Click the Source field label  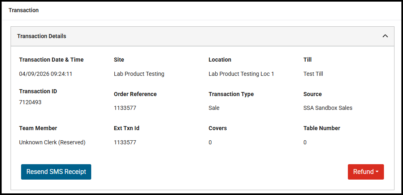pos(312,94)
